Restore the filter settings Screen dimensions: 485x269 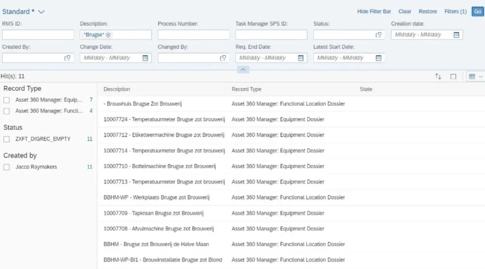(x=428, y=11)
